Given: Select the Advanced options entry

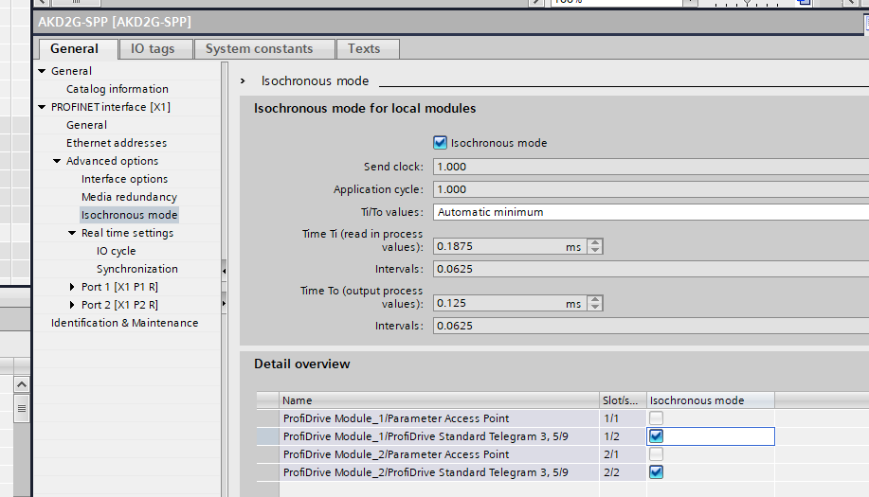Looking at the screenshot, I should coord(112,161).
